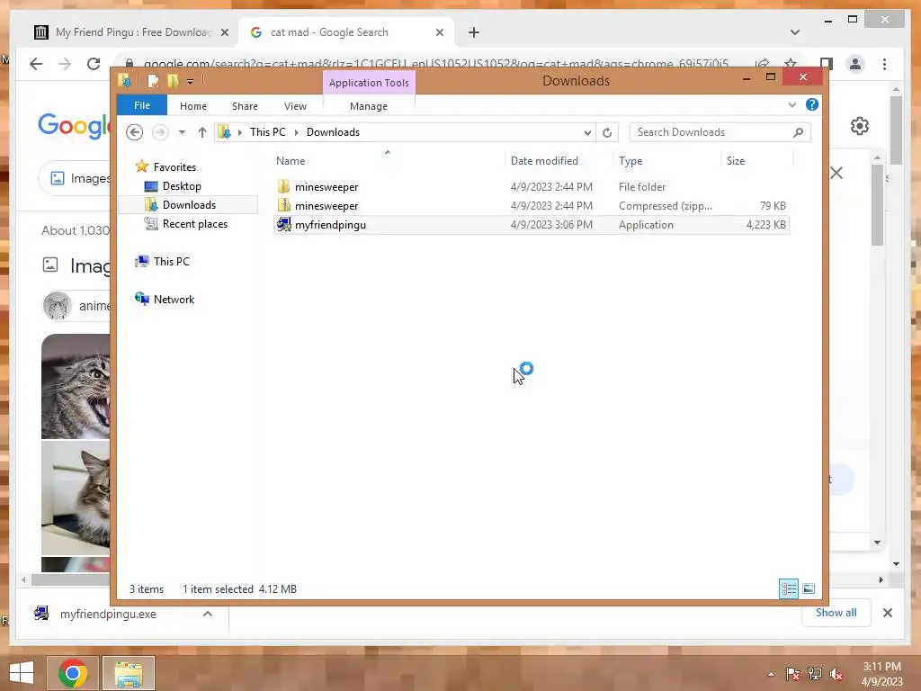Open the recent locations dropdown arrow
921x691 pixels.
pos(182,132)
